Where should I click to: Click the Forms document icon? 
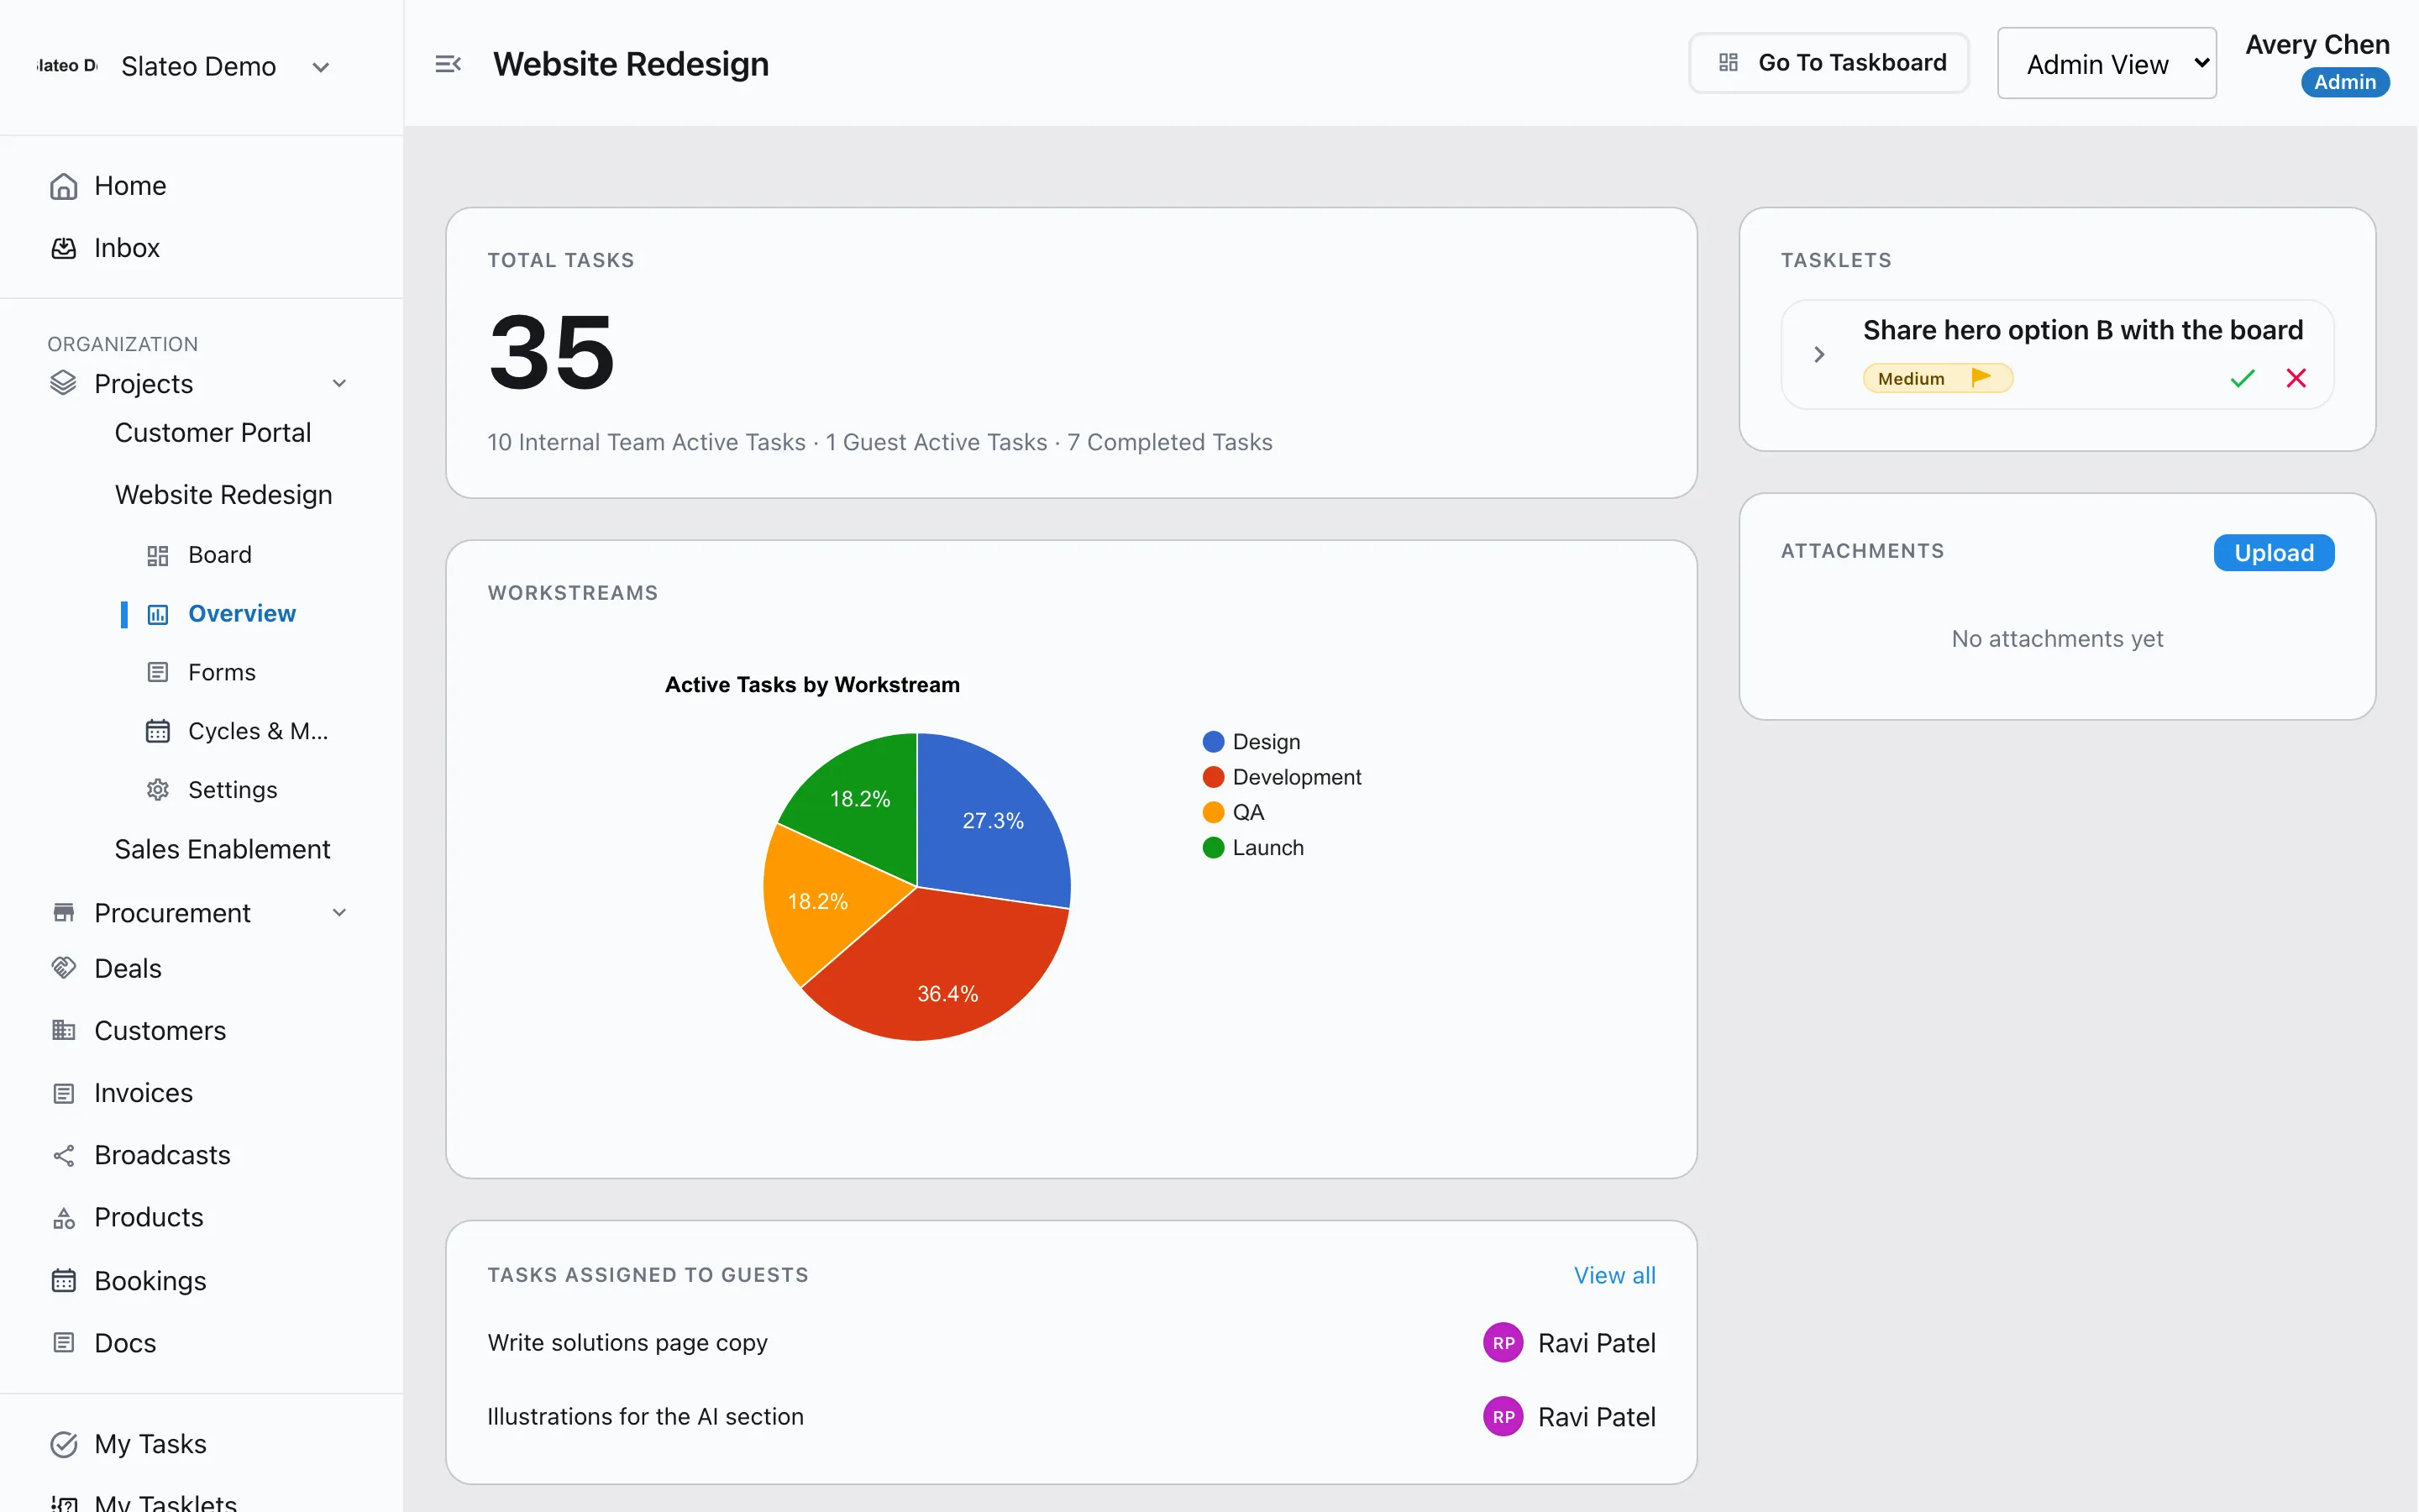pyautogui.click(x=158, y=672)
